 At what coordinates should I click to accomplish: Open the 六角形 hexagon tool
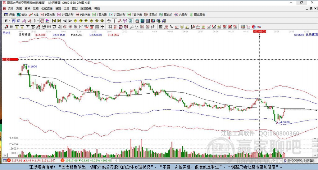click(181, 15)
